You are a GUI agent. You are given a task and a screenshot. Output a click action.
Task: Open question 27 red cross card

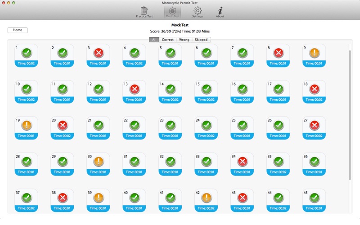coord(314,128)
